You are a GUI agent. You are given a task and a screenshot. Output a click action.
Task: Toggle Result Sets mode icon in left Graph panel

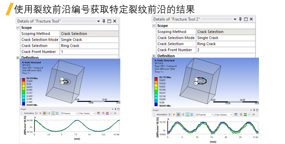[57, 113]
